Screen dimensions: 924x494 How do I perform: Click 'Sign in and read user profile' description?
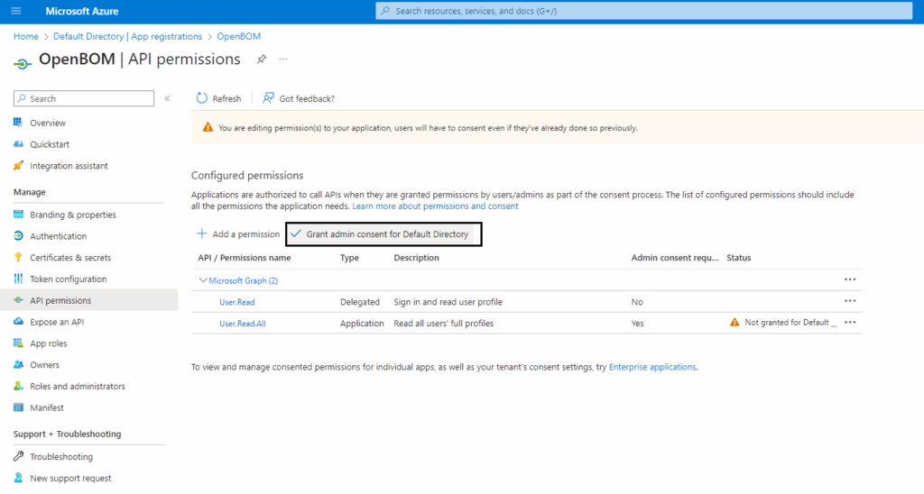(448, 302)
